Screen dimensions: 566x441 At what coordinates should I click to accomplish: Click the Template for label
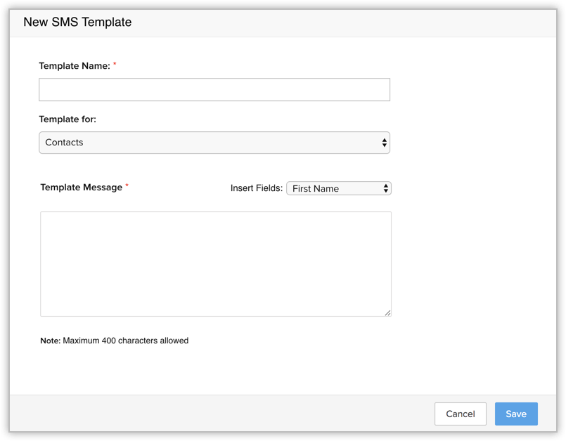[x=67, y=119]
